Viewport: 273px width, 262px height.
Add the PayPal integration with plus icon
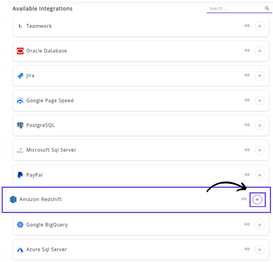pos(260,175)
